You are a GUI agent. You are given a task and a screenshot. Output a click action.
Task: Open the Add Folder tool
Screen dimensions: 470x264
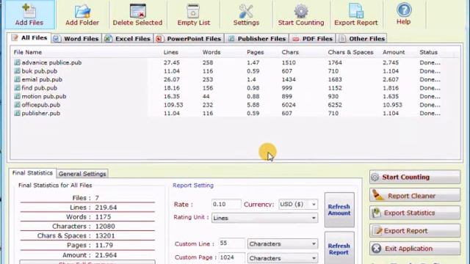82,12
